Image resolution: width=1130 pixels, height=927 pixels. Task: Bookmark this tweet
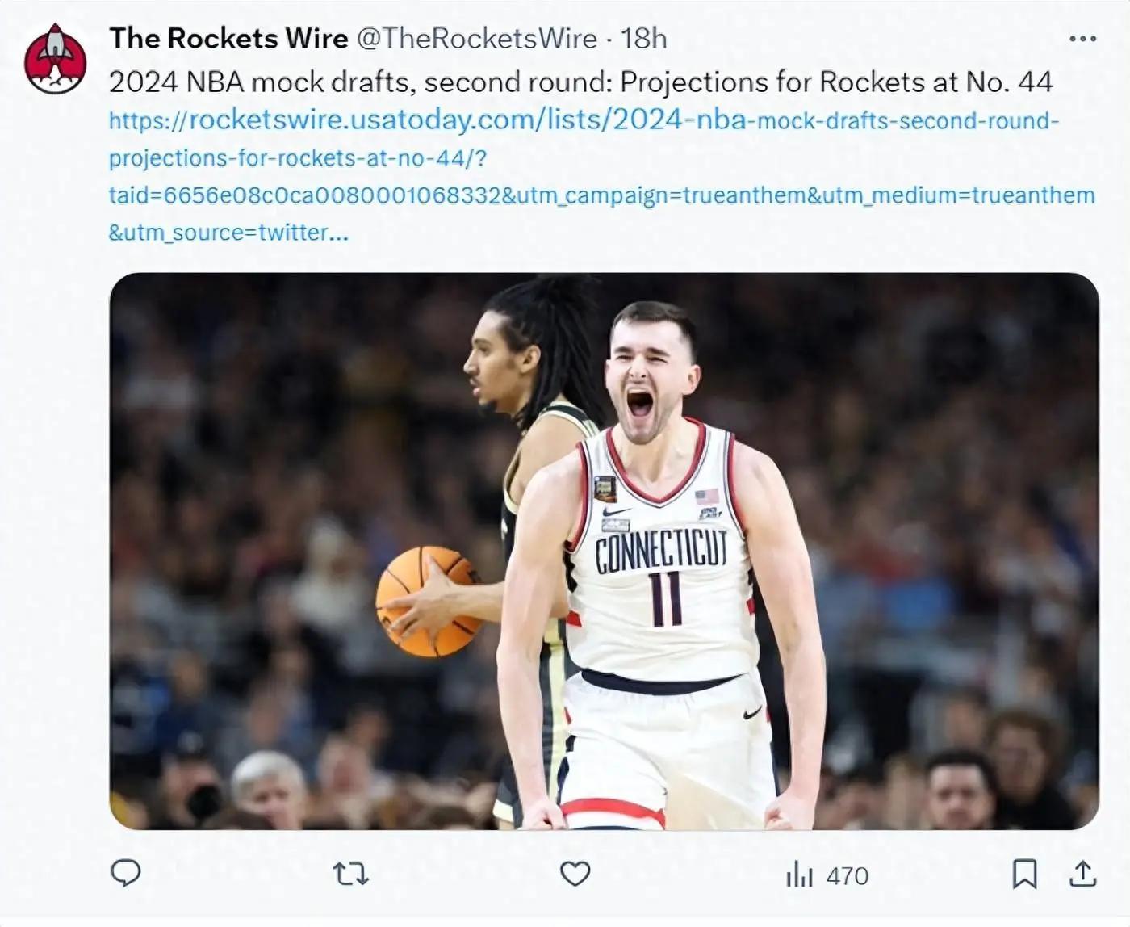click(1025, 874)
